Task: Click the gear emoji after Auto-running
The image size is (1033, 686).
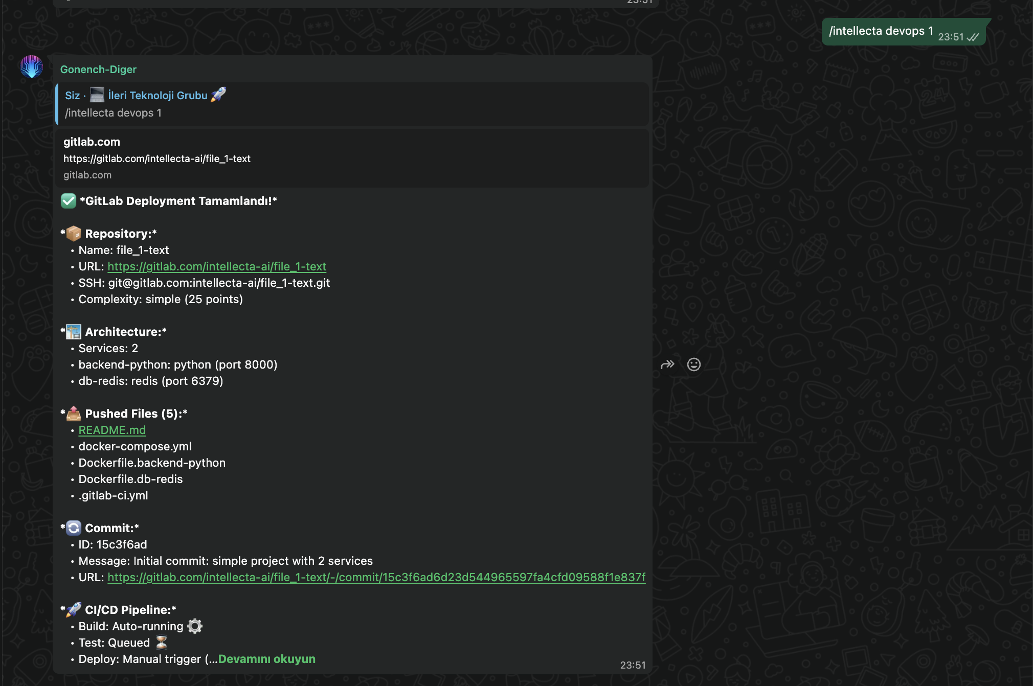Action: [x=195, y=626]
